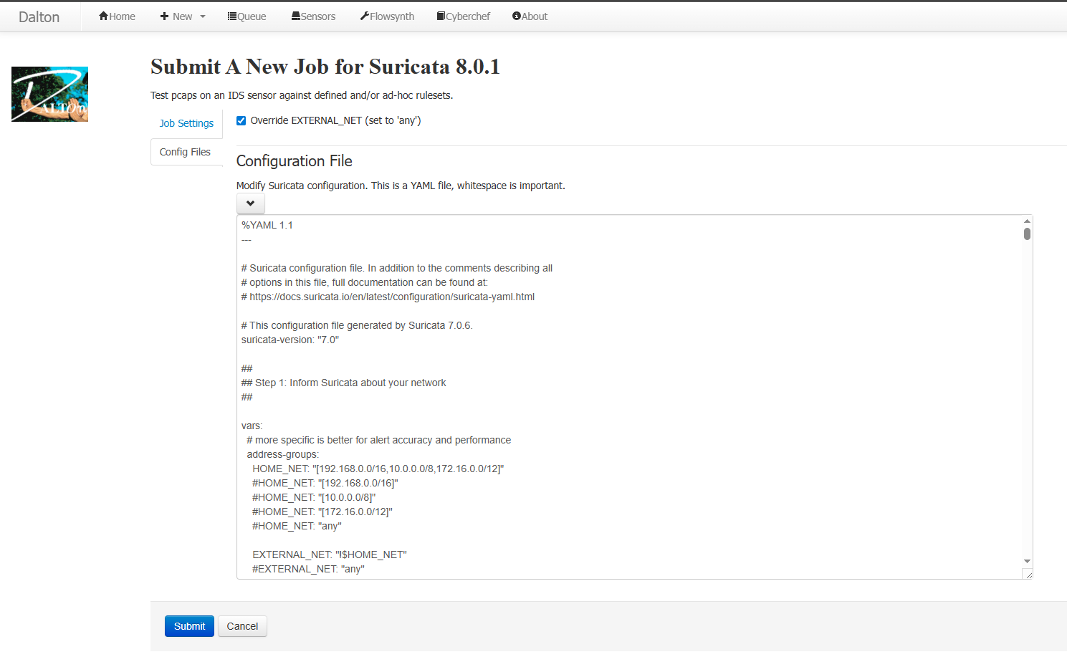Click the 'EXTERNAL_NET: "!$HOME_NET"' line
1067x667 pixels.
click(330, 555)
